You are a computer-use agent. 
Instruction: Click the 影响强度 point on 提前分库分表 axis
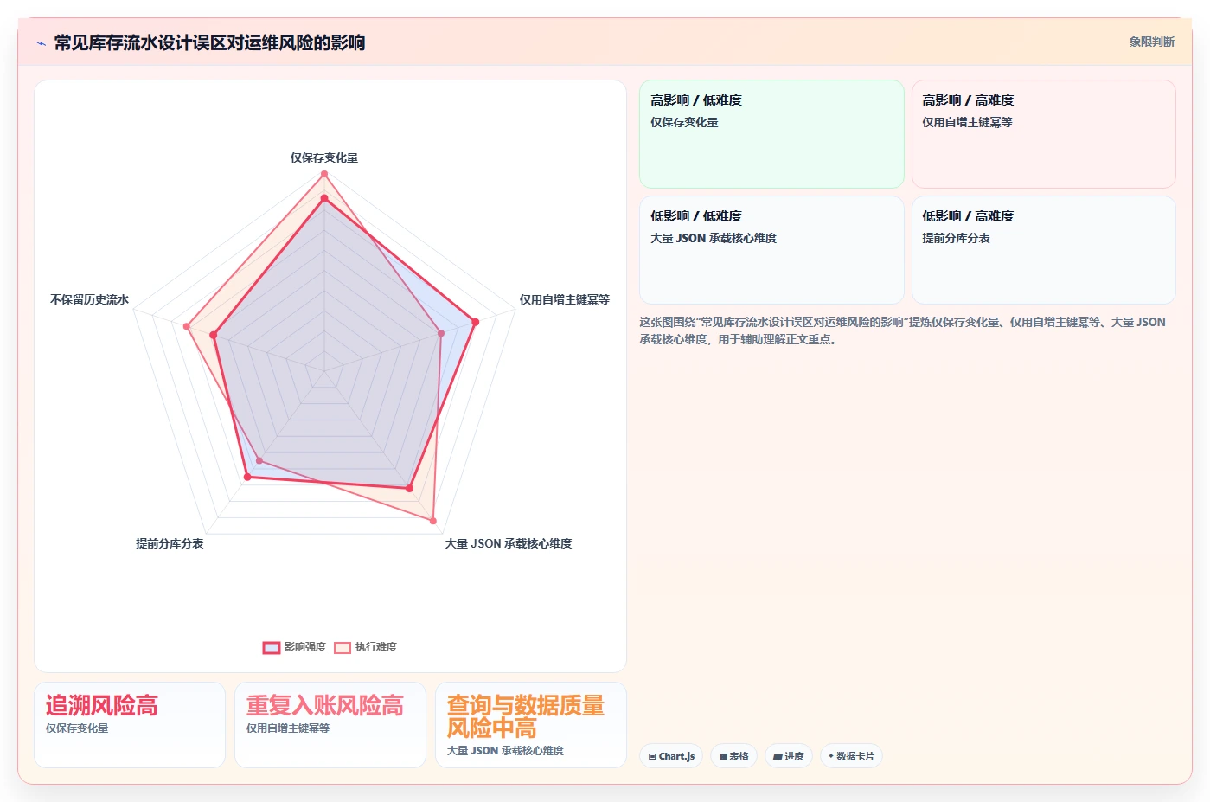tap(247, 477)
